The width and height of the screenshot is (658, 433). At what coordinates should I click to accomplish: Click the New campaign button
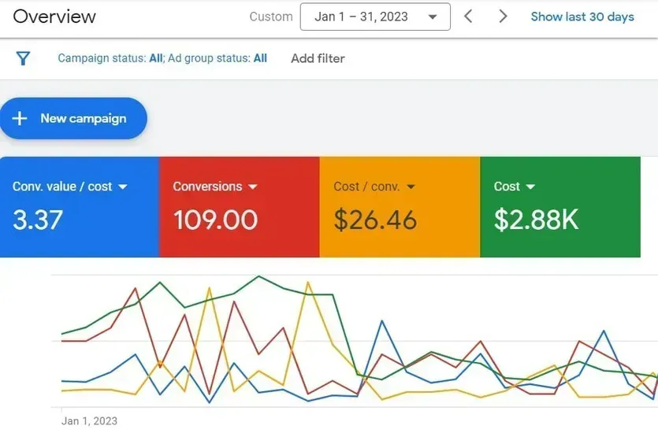[x=73, y=119]
